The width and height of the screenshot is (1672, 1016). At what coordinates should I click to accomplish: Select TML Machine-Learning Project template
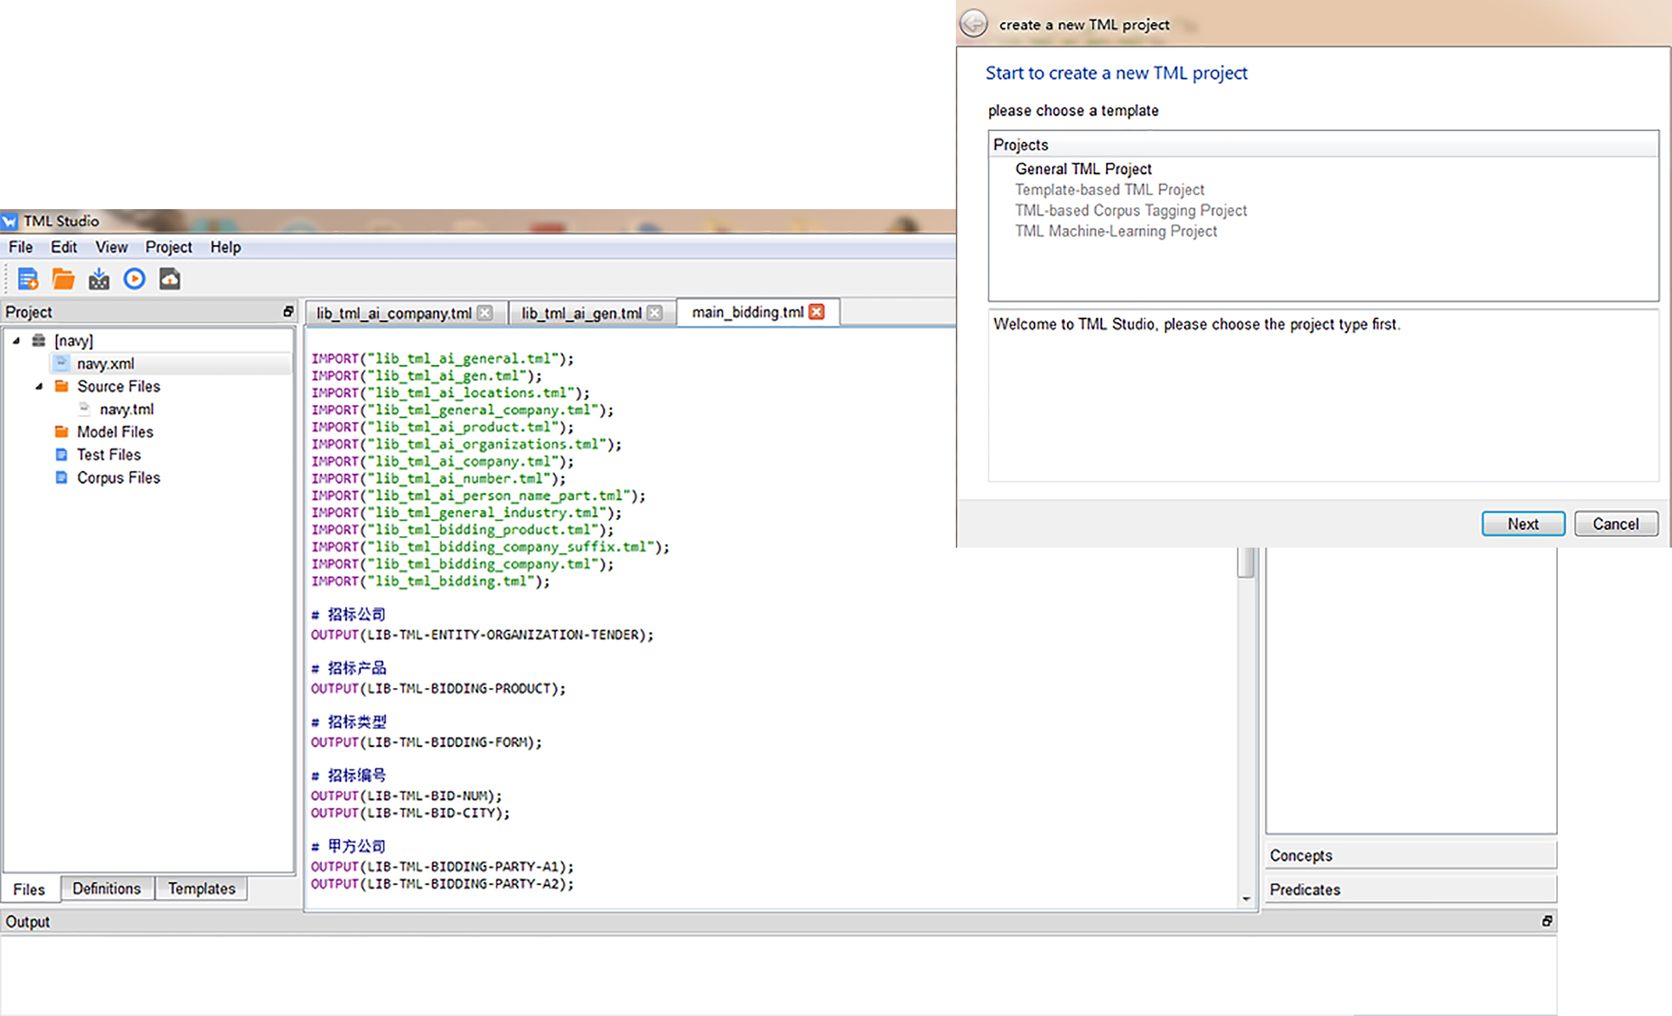[x=1115, y=231]
